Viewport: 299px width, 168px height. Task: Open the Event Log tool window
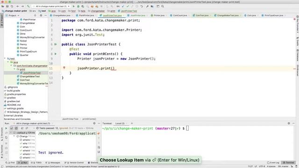(x=273, y=163)
